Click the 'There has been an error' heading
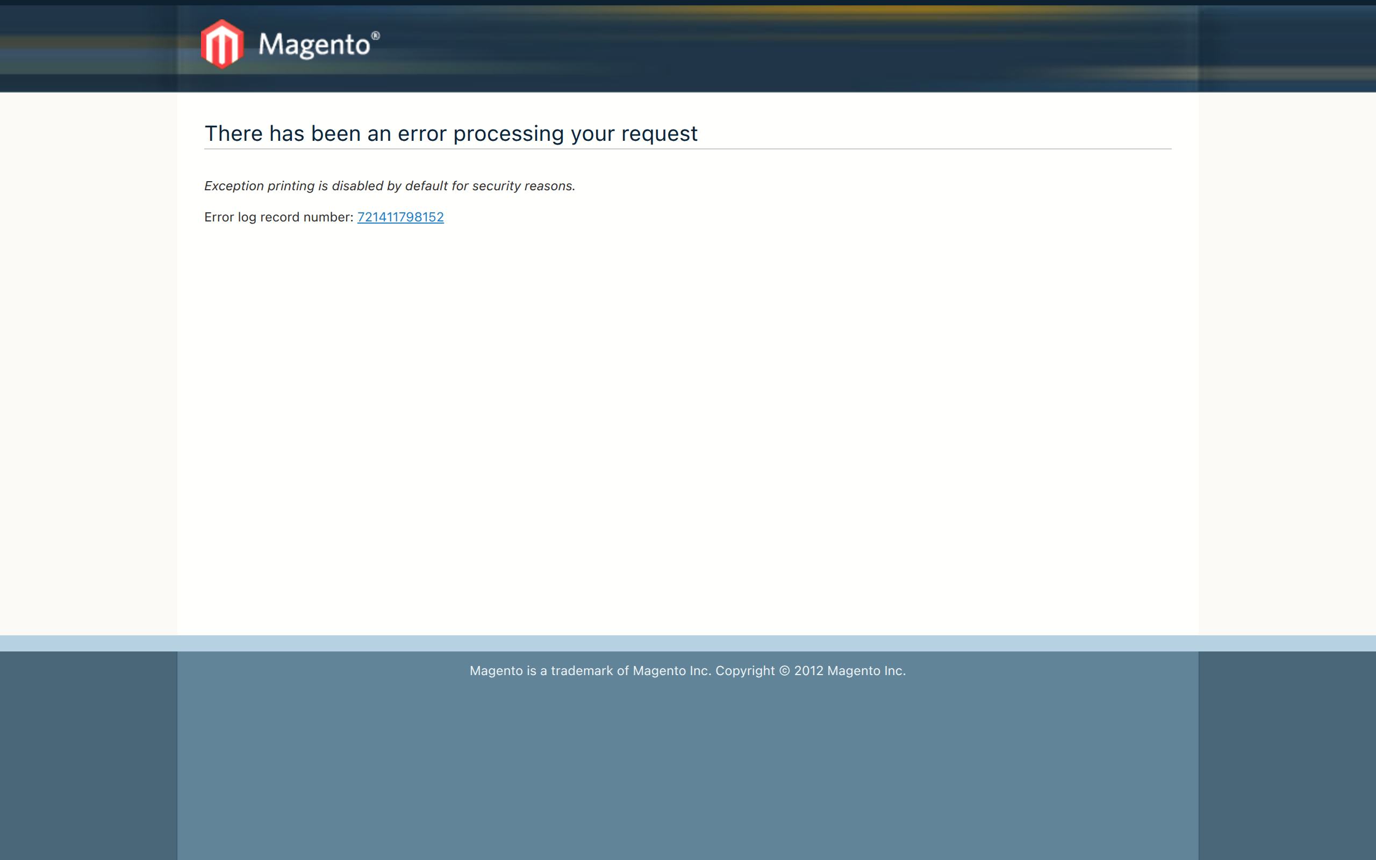 [450, 134]
